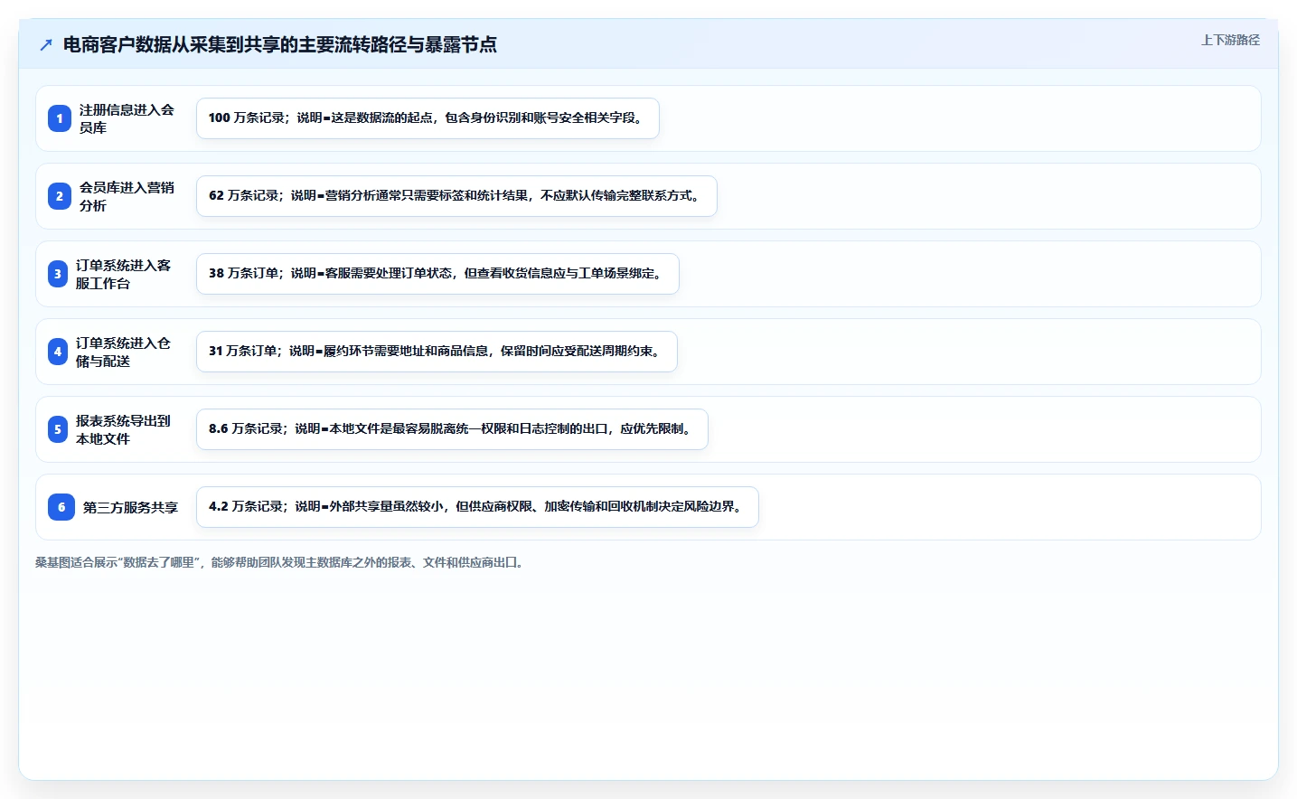The width and height of the screenshot is (1297, 799).
Task: Select the step label 报表系统导出到本地文件
Action: 124,429
